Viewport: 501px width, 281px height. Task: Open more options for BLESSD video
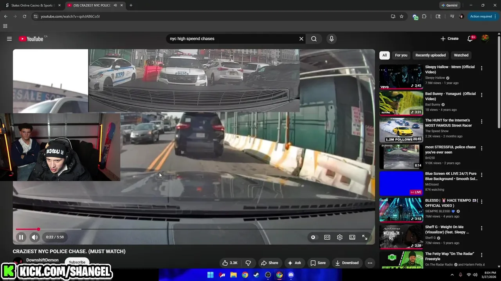[481, 201]
